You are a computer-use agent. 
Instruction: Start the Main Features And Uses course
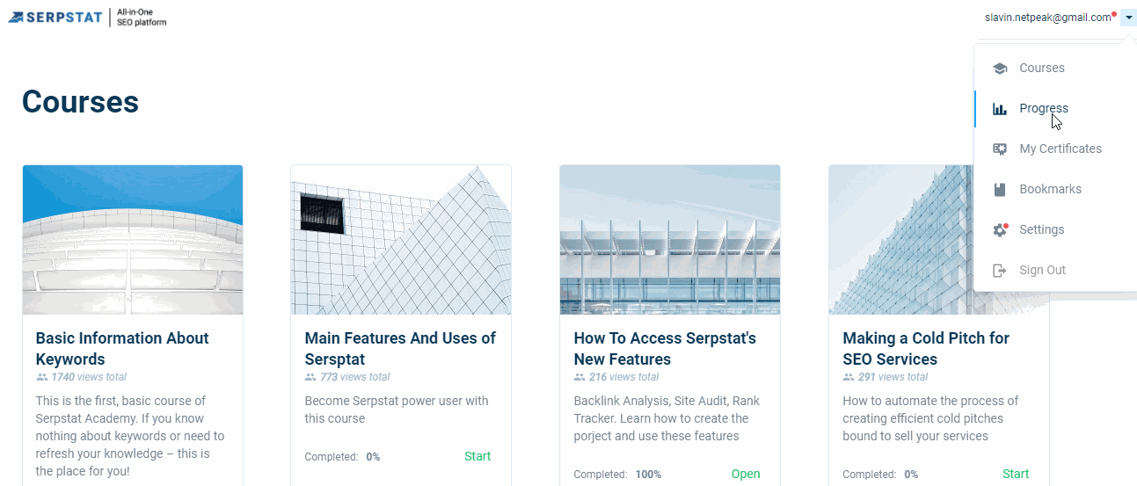[x=477, y=456]
